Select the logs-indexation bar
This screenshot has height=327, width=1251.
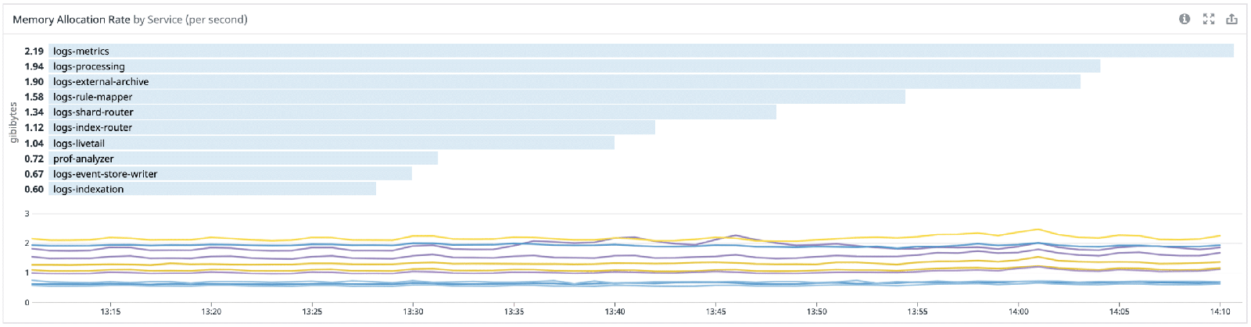pos(212,189)
